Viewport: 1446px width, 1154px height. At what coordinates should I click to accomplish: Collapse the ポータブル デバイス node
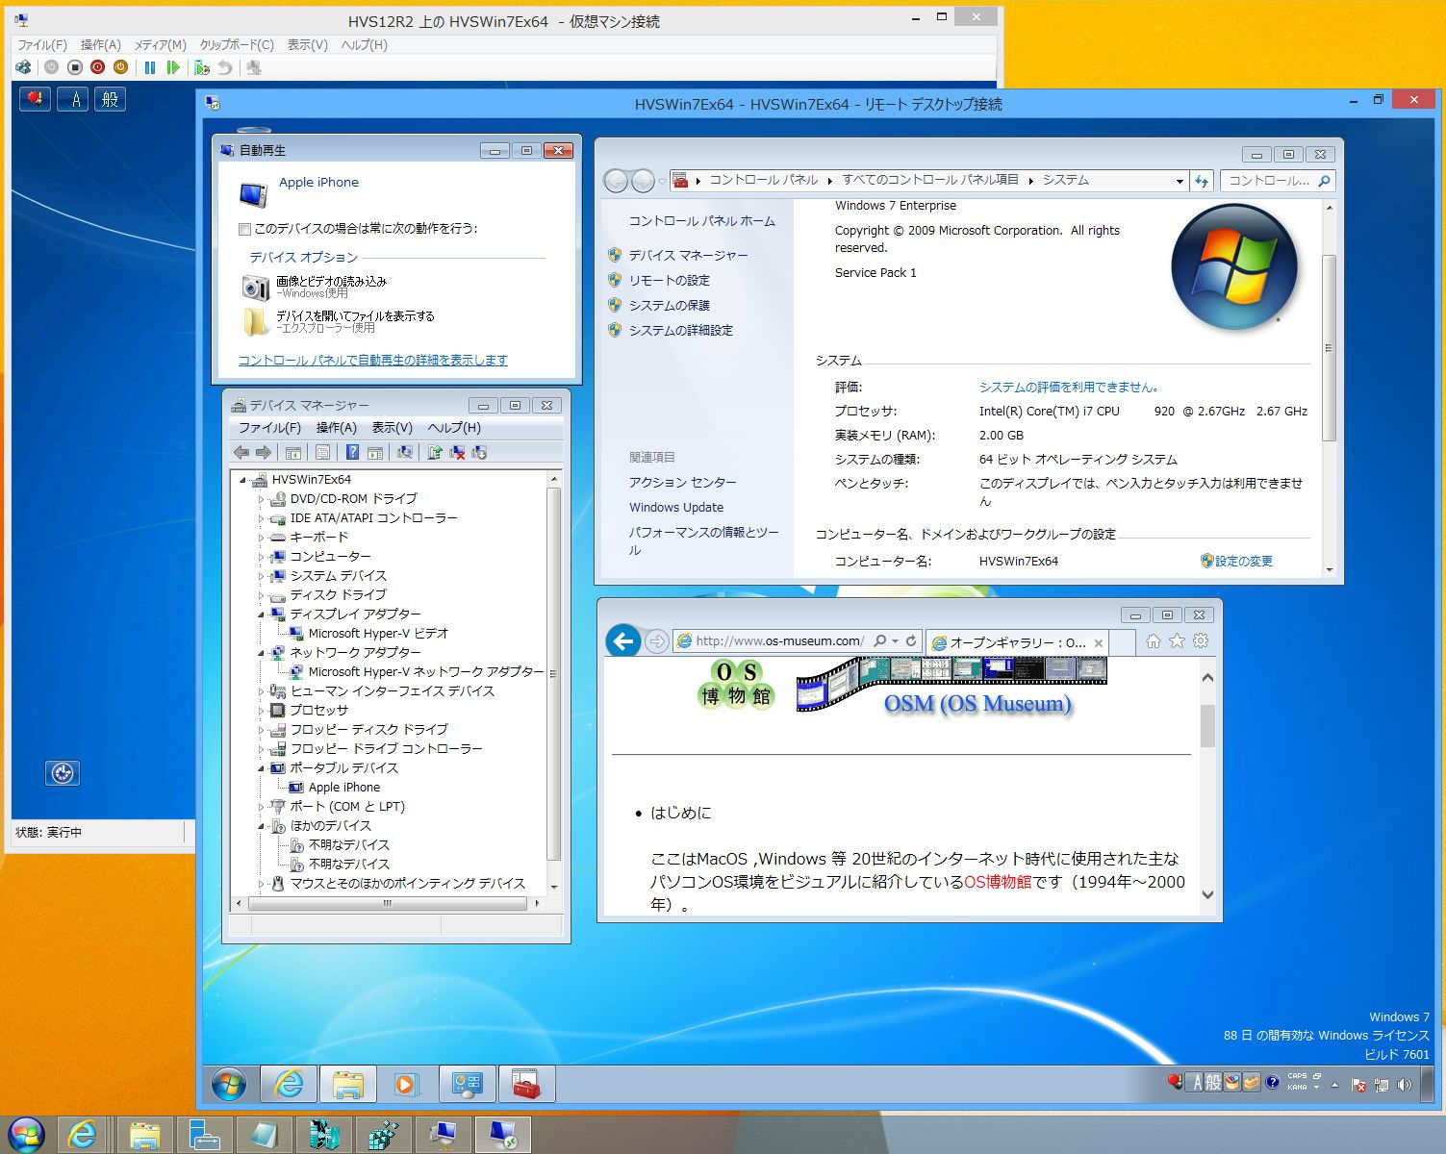pos(261,768)
